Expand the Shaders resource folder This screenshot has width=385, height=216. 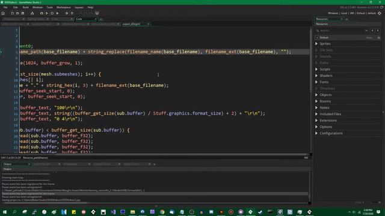(316, 76)
